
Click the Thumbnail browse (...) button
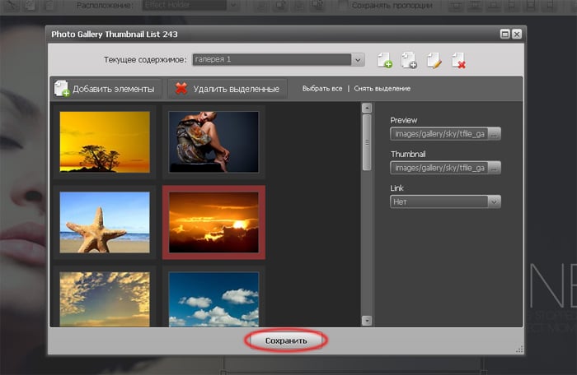click(495, 168)
